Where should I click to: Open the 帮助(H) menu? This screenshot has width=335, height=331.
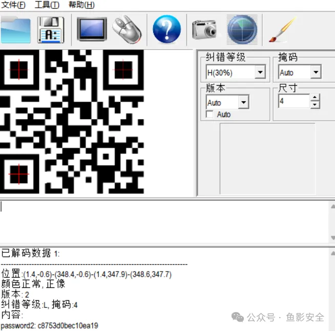point(81,5)
